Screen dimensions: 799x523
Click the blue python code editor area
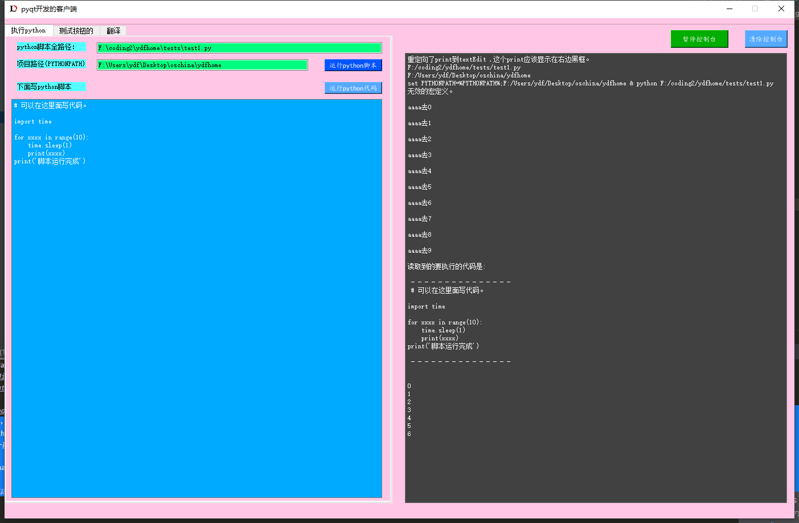click(196, 299)
